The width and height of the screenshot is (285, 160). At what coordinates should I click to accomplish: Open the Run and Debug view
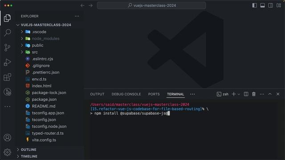pyautogui.click(x=7, y=62)
